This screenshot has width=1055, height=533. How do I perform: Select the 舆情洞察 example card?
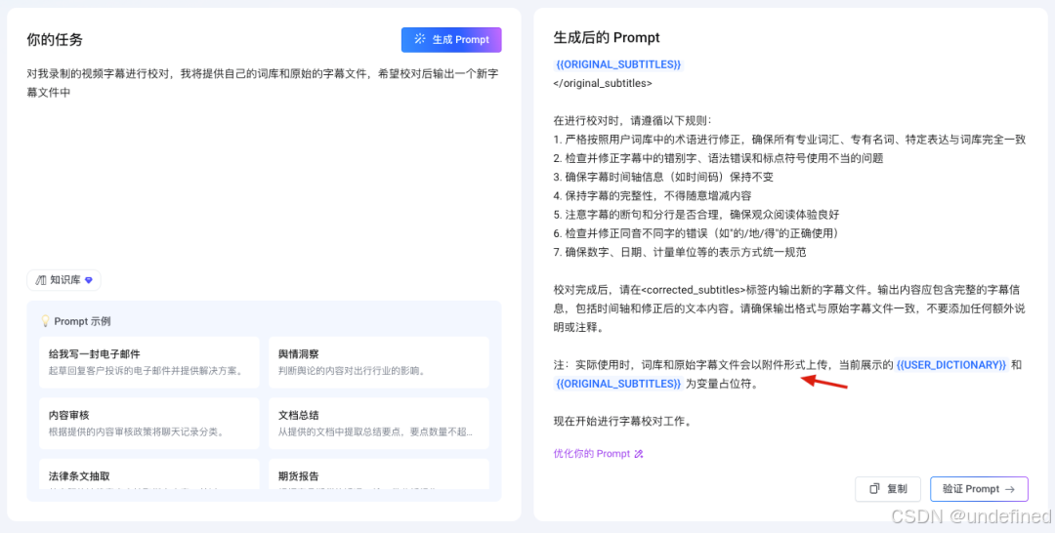coord(379,362)
